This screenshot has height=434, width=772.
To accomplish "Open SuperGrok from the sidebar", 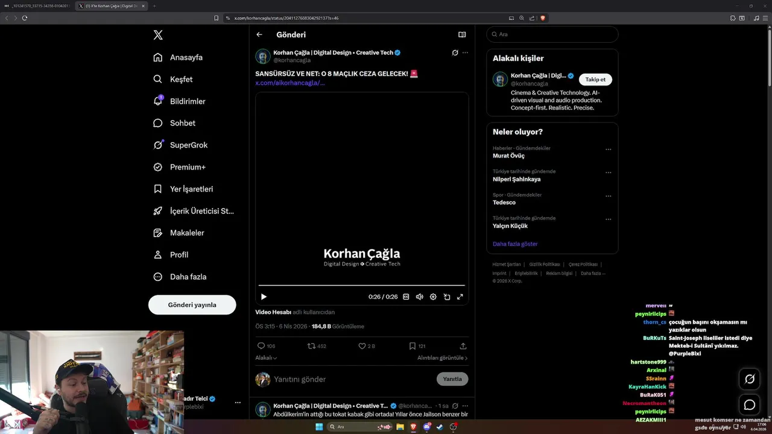I will (x=180, y=145).
